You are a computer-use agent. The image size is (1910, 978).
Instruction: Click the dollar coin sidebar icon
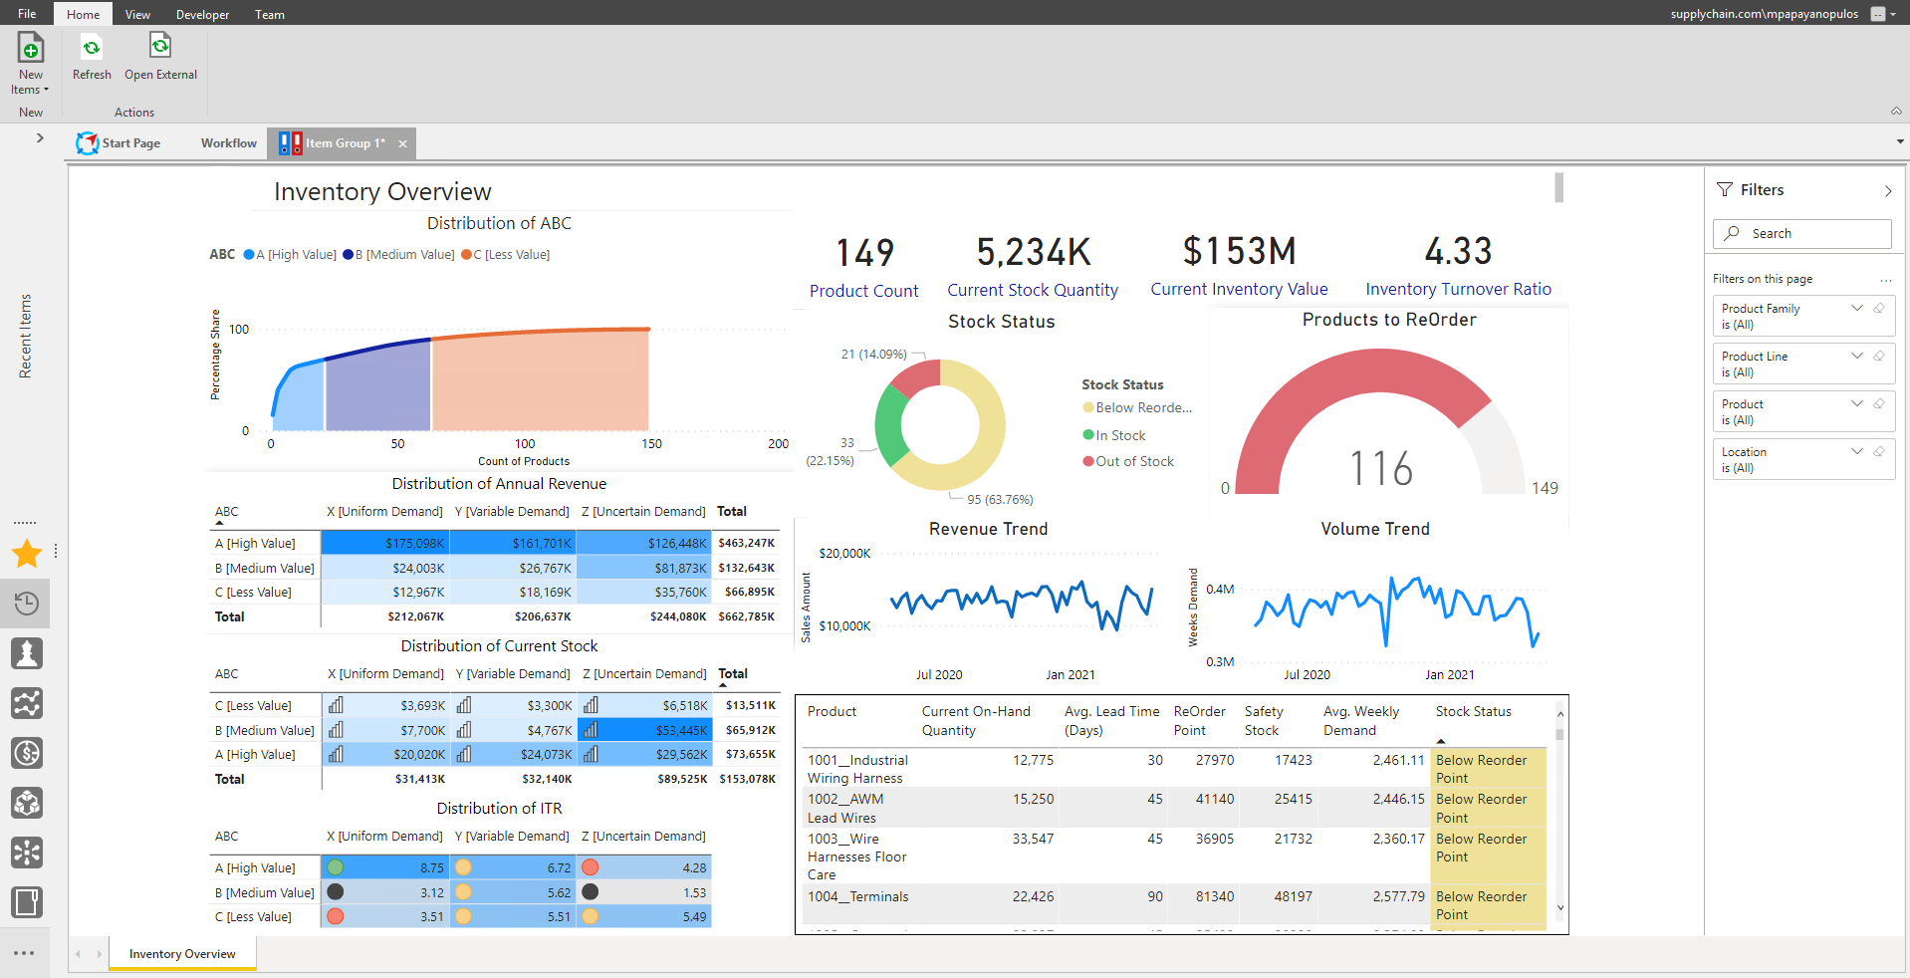click(x=27, y=753)
